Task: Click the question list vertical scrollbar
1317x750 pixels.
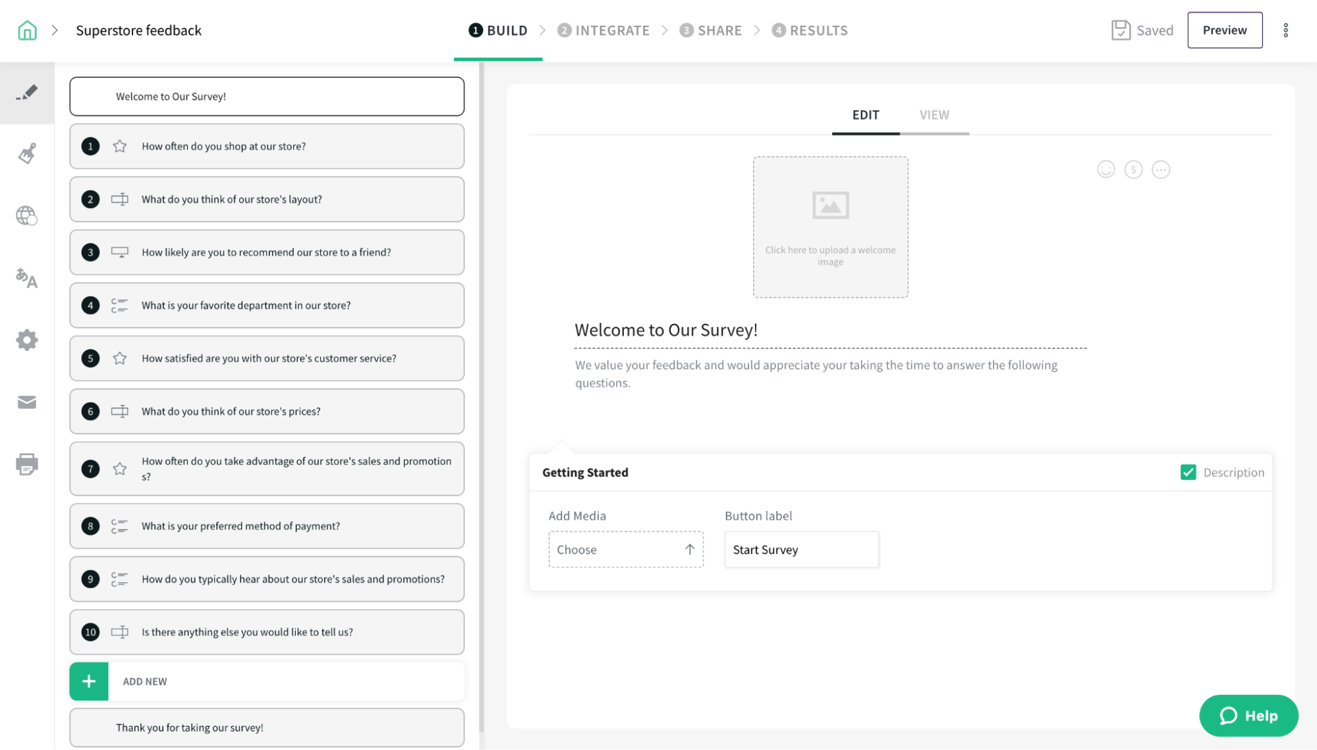Action: (482, 397)
